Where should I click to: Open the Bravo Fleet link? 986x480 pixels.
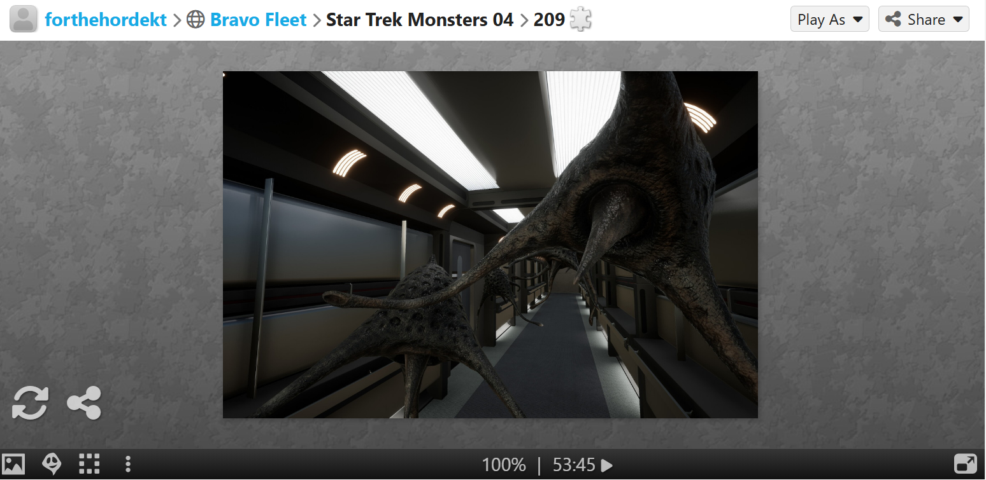coord(259,20)
